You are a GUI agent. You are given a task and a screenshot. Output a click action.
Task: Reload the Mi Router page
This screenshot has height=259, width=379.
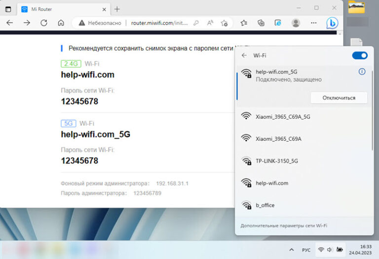44,23
